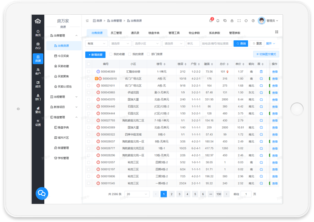The width and height of the screenshot is (314, 222).
Task: Open the page size dropdown showing 20
Action: [137, 194]
